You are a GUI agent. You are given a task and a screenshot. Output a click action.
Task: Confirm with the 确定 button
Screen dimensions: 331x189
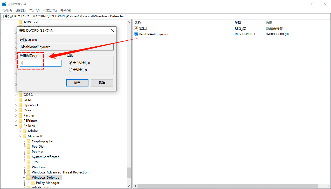(x=77, y=83)
